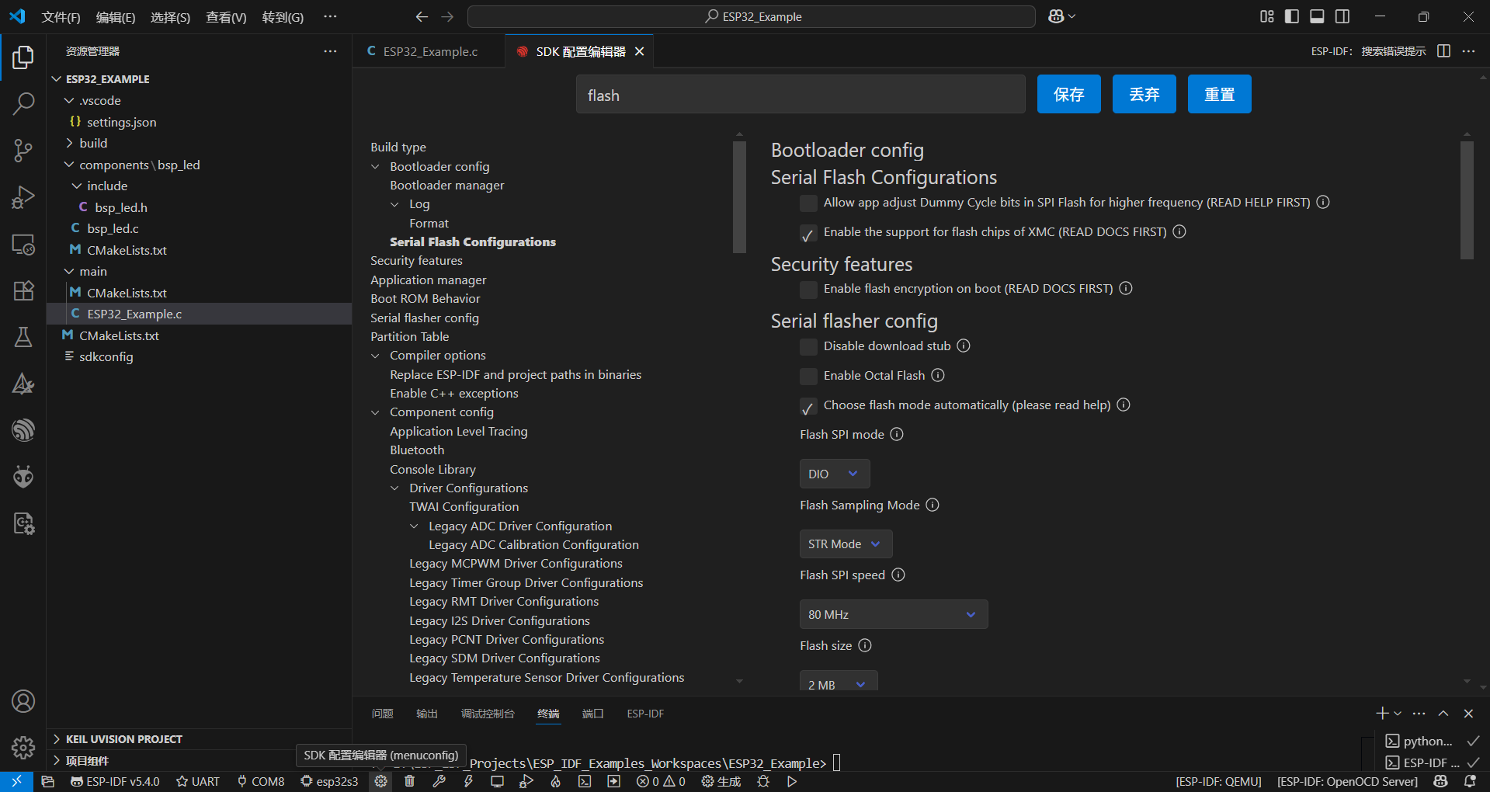Switch to the 输出 panel tab
Viewport: 1490px width, 792px height.
coord(427,714)
